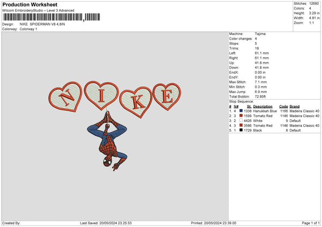Screen dimensions: 322x227
Task: Click the 'White' description in row 3
Action: click(258, 120)
